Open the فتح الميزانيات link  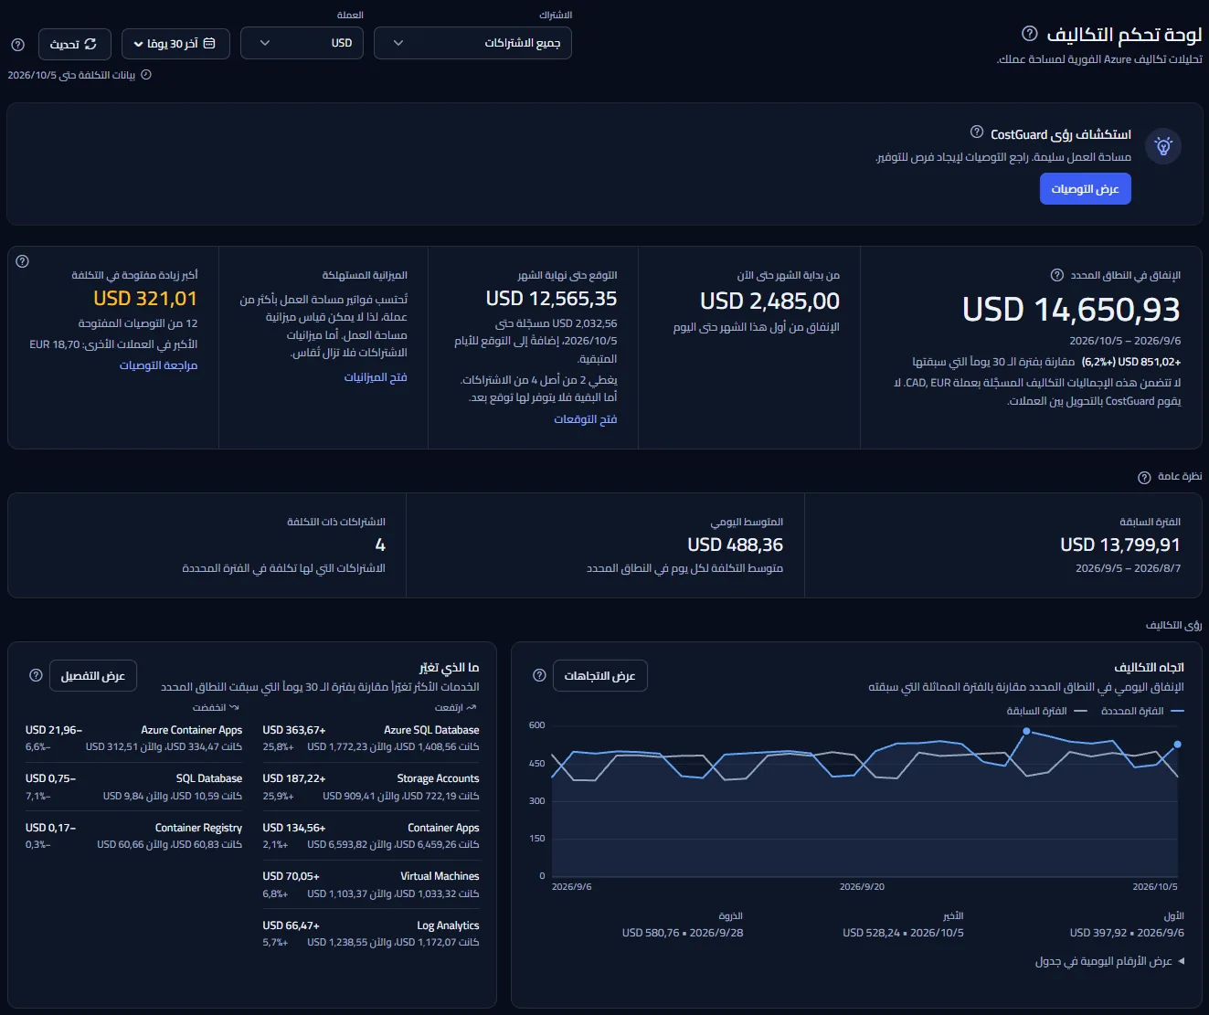click(376, 377)
